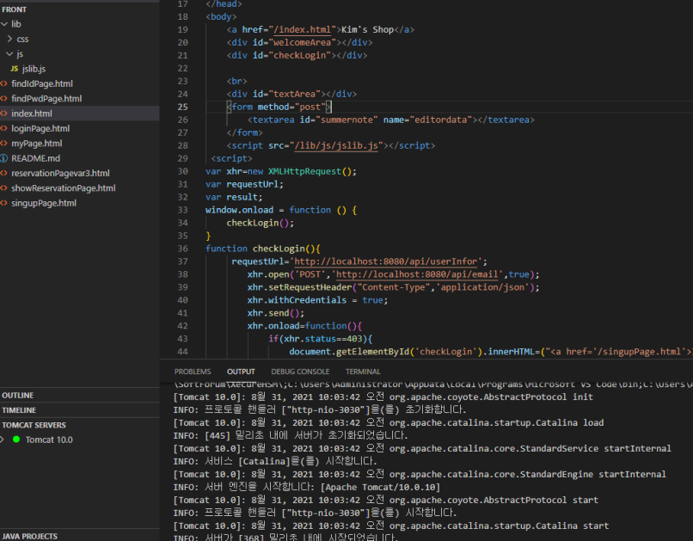This screenshot has height=541, width=693.
Task: Switch to the OUTPUT panel tab
Action: pyautogui.click(x=241, y=372)
